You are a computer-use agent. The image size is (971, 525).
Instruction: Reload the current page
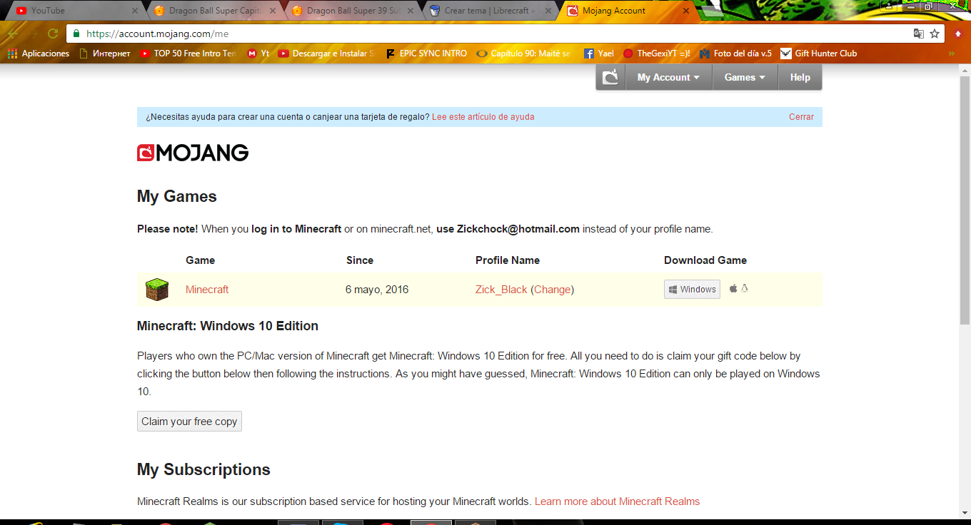tap(53, 34)
